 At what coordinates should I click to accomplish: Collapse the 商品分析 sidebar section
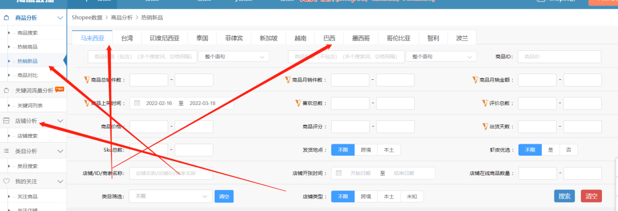[x=60, y=18]
